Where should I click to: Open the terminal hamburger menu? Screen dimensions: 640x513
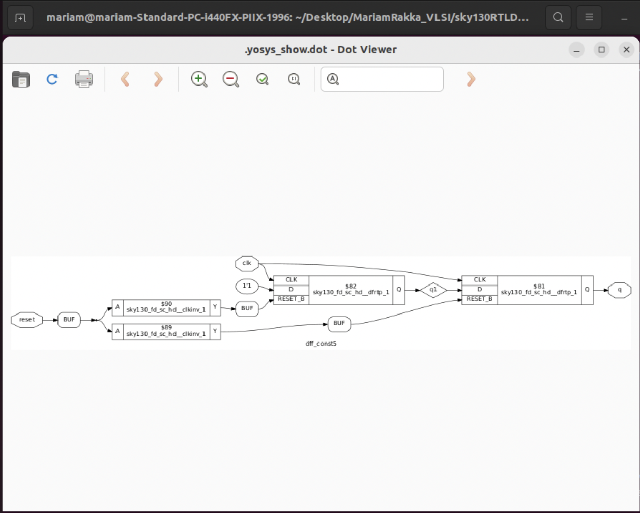click(x=589, y=17)
